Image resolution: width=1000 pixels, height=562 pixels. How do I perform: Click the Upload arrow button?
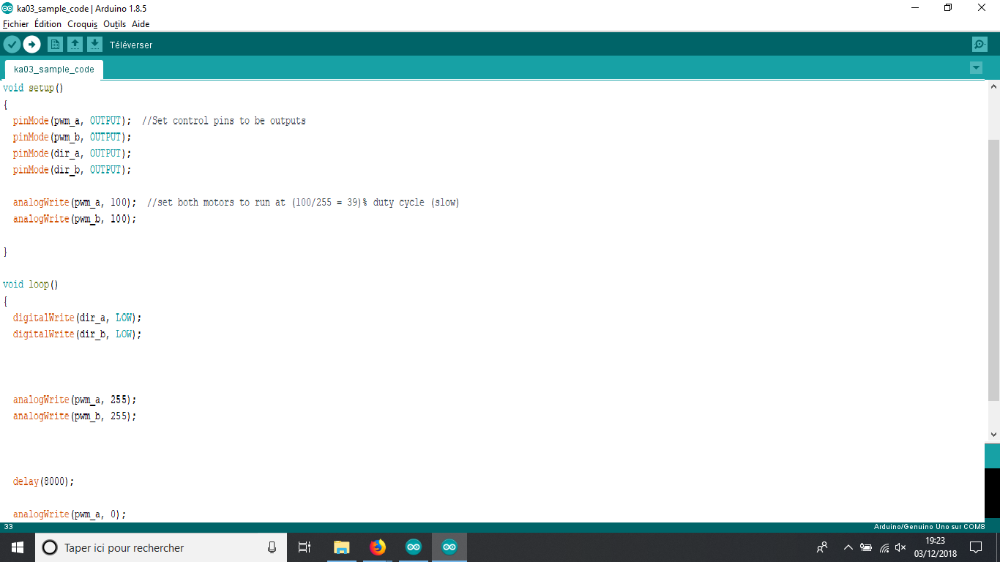[31, 45]
